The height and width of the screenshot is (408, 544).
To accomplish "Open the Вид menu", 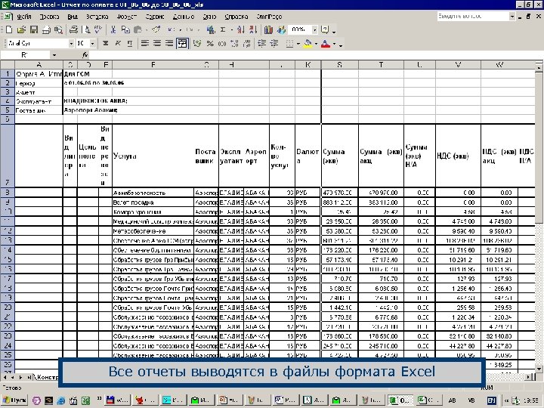I will 73,17.
